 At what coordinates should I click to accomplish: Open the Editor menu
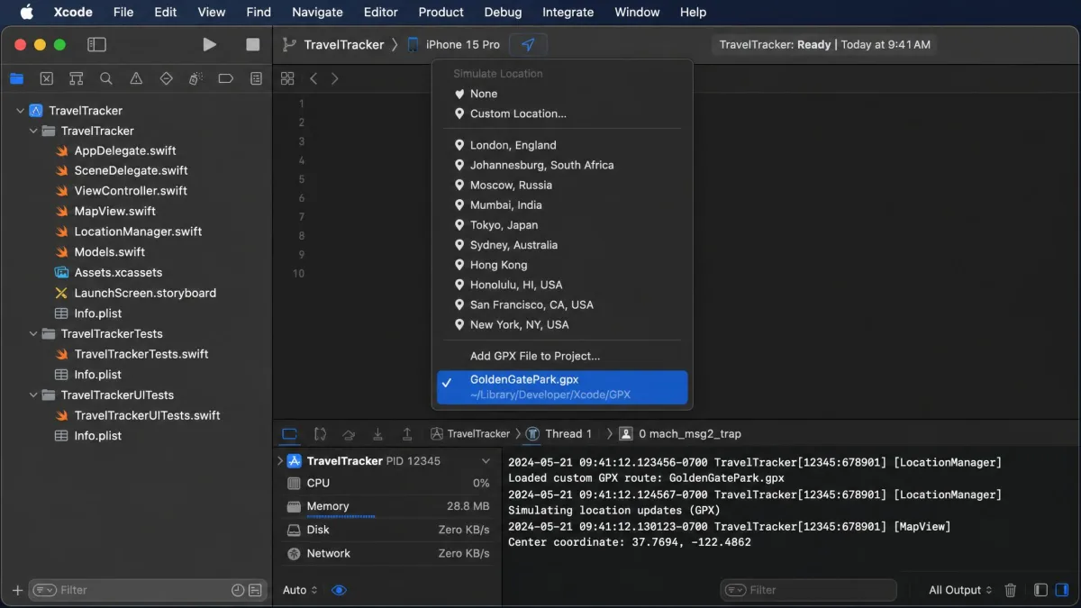point(380,12)
